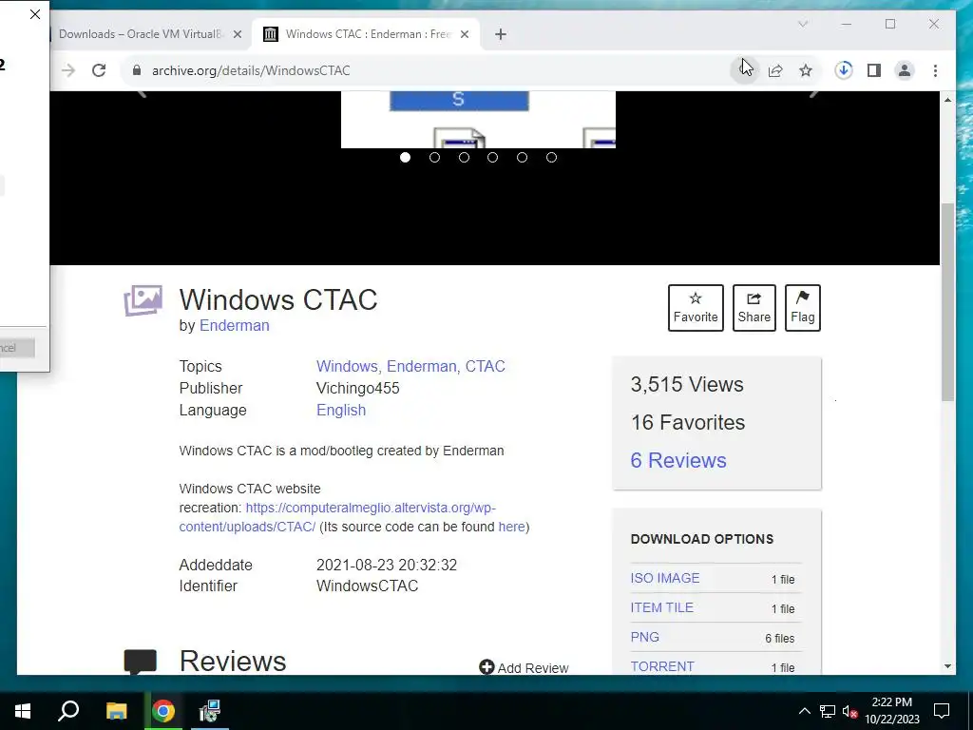This screenshot has width=973, height=730.
Task: Open the Chrome profile avatar
Action: [x=905, y=70]
